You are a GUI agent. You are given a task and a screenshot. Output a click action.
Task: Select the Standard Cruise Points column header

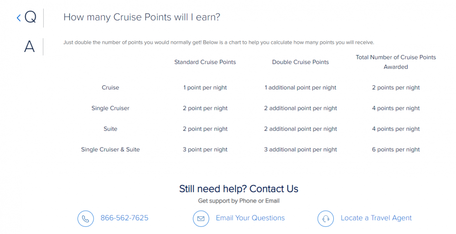[x=205, y=62]
